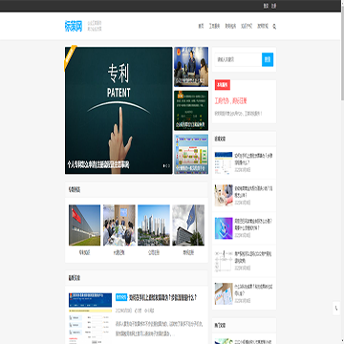Click the blue 标策网 site logo

[74, 26]
